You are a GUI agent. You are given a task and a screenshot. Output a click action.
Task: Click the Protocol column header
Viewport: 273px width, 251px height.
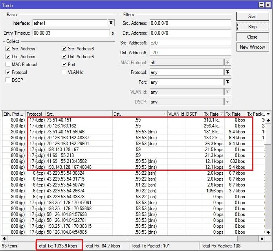(x=35, y=114)
